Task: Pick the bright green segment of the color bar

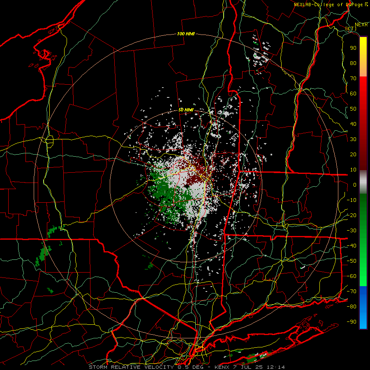Action: click(x=363, y=281)
